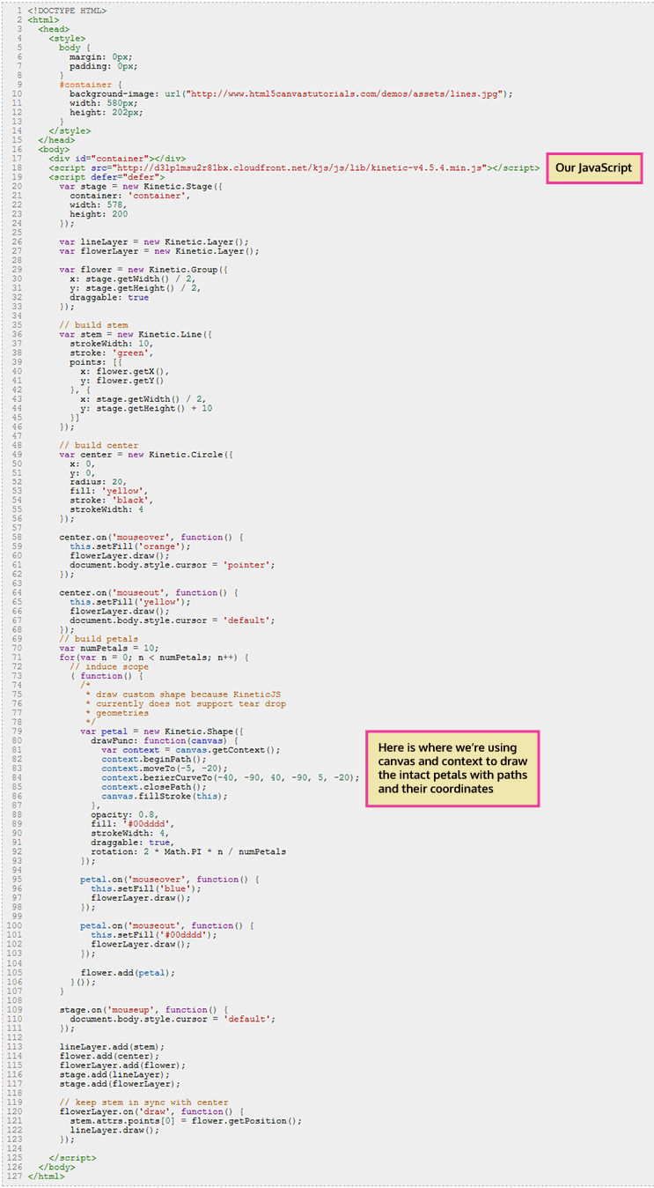Click the '// build center' comment

click(x=99, y=445)
